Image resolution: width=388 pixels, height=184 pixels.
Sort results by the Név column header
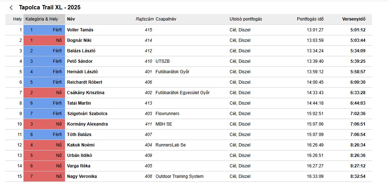(71, 19)
